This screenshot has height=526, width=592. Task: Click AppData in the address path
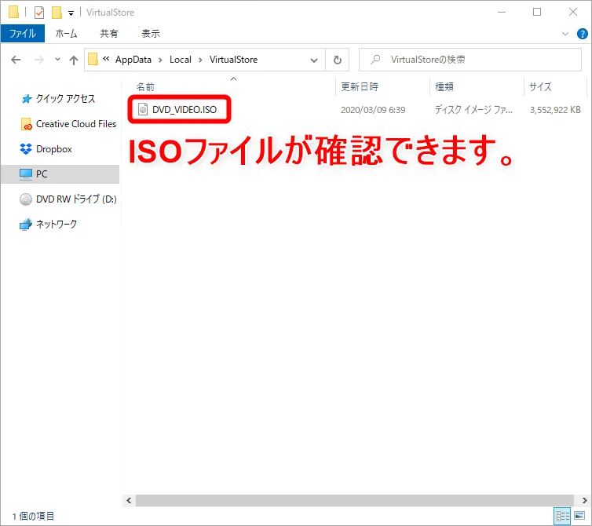point(133,60)
